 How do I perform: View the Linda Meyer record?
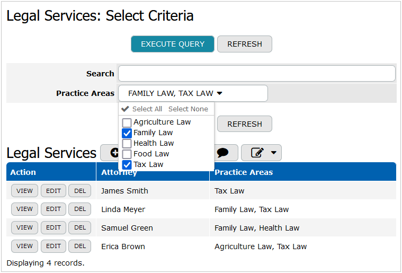24,209
